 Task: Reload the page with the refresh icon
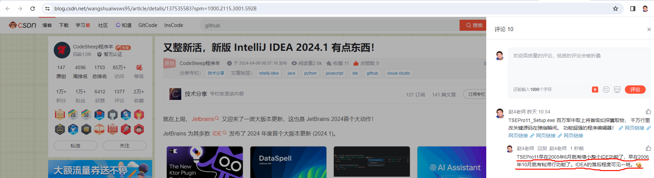coord(33,9)
